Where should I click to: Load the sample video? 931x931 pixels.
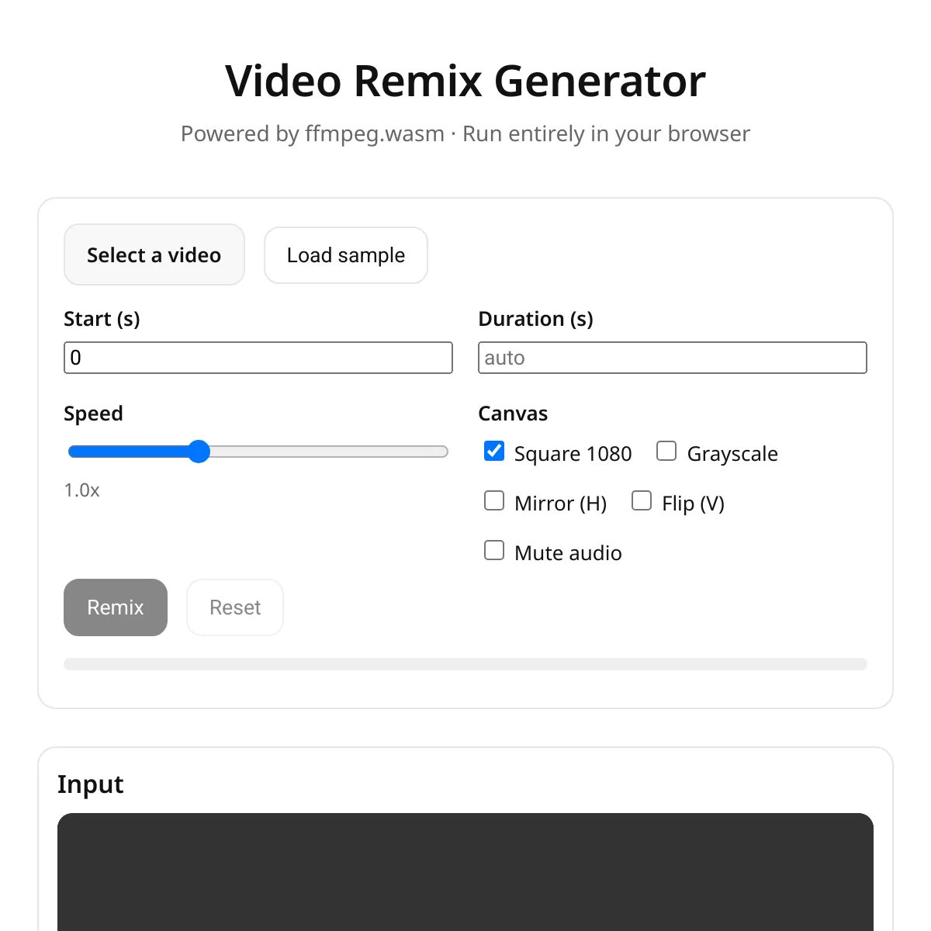click(x=346, y=255)
